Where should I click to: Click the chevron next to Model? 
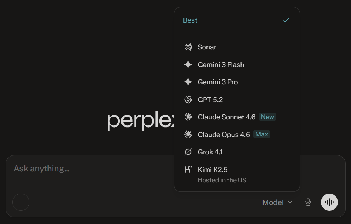(290, 202)
